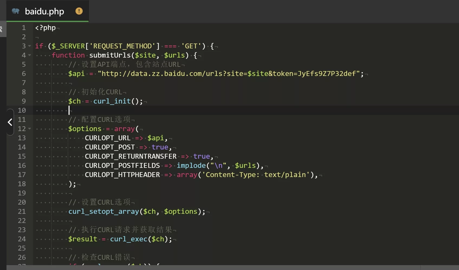
Task: Click the implode function on line 16
Action: click(x=191, y=166)
